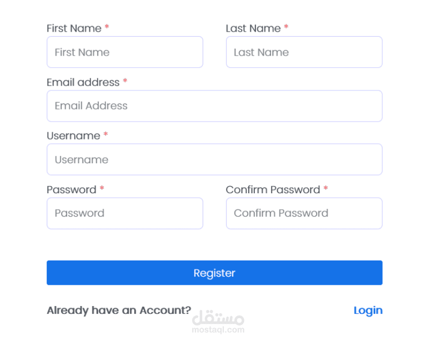Screen dimensions: 437x341
Task: Open the Login link
Action: (368, 310)
